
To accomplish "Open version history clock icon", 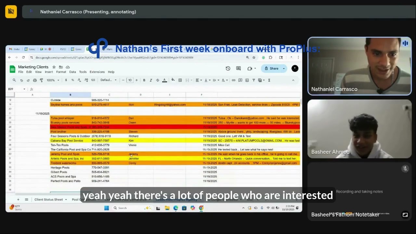I will [228, 69].
